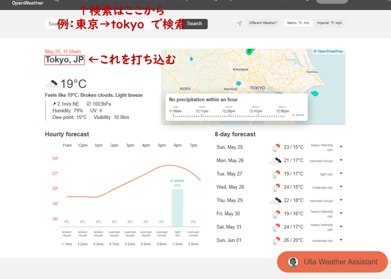Click the rain icon for Fri, May 30
The width and height of the screenshot is (391, 279).
pos(275,214)
